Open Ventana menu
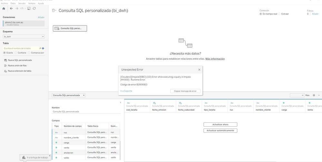 [32, 4]
